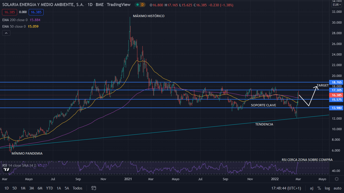Toggle the percent scale option
Image resolution: width=344 pixels, height=193 pixels.
(319, 188)
